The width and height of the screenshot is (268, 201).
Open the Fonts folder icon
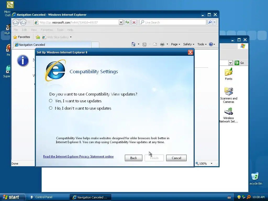228,74
